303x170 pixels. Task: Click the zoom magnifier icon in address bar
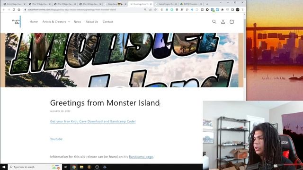[x=145, y=9]
